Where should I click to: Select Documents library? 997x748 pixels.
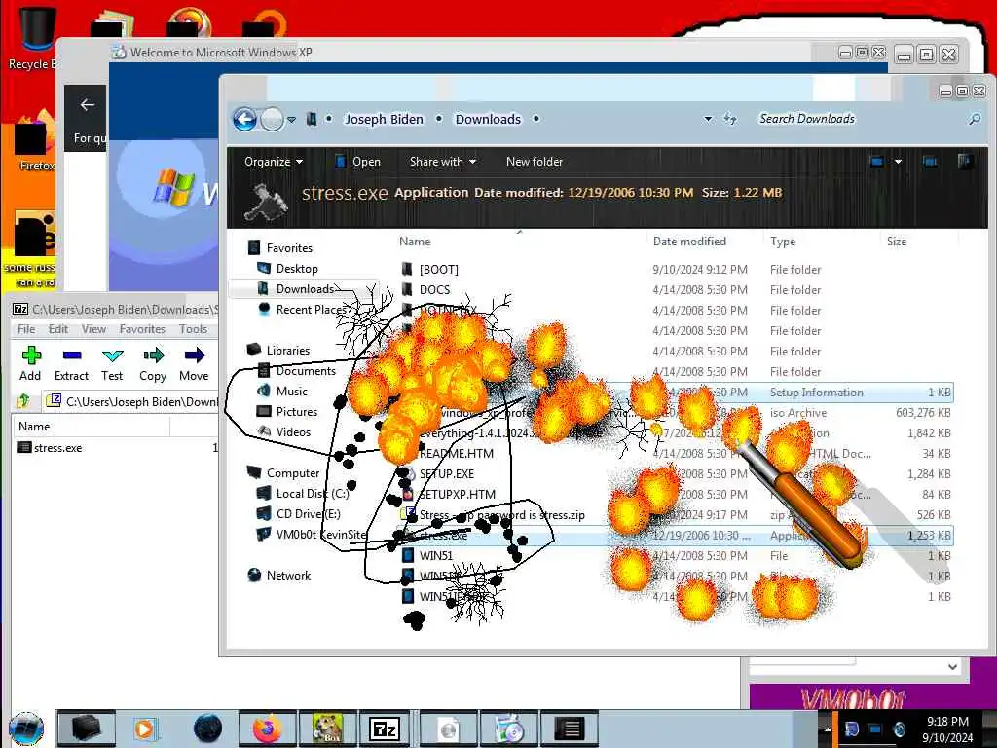point(297,371)
